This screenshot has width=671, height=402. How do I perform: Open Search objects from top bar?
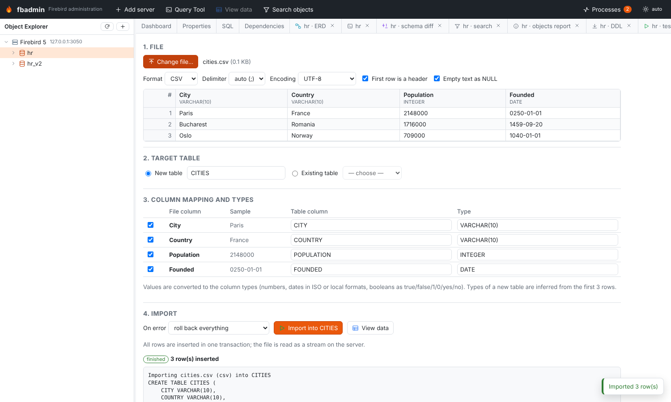[288, 9]
